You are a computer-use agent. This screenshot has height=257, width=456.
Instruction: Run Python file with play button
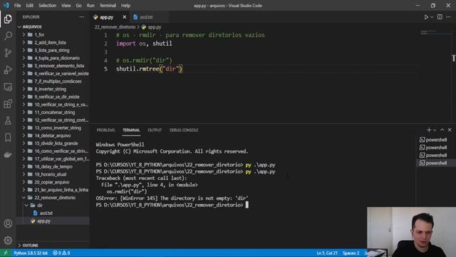click(426, 17)
